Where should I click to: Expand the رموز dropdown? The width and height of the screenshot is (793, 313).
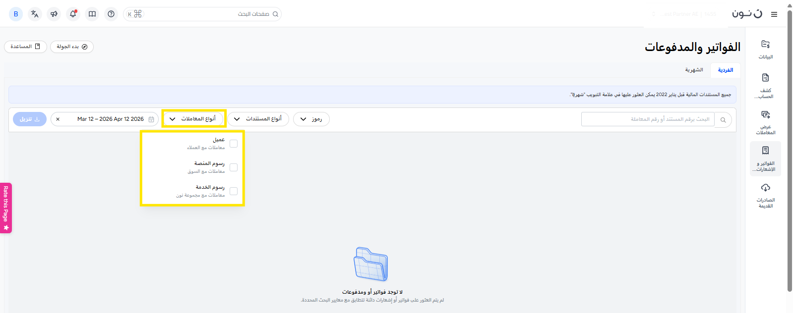(311, 119)
